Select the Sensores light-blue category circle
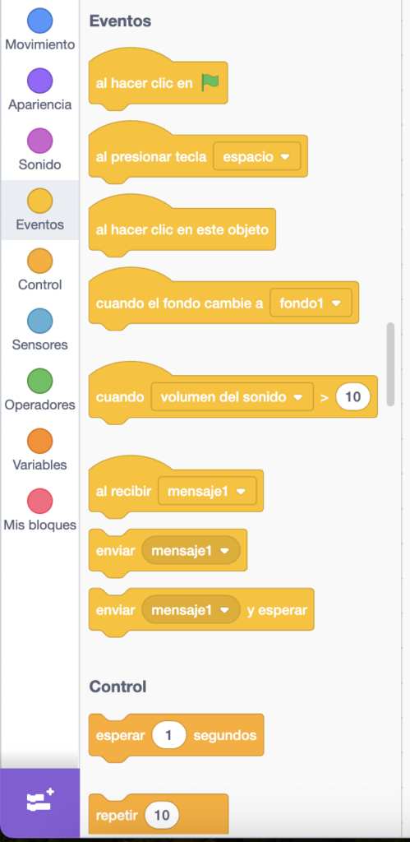Viewport: 410px width, 842px height. point(39,322)
